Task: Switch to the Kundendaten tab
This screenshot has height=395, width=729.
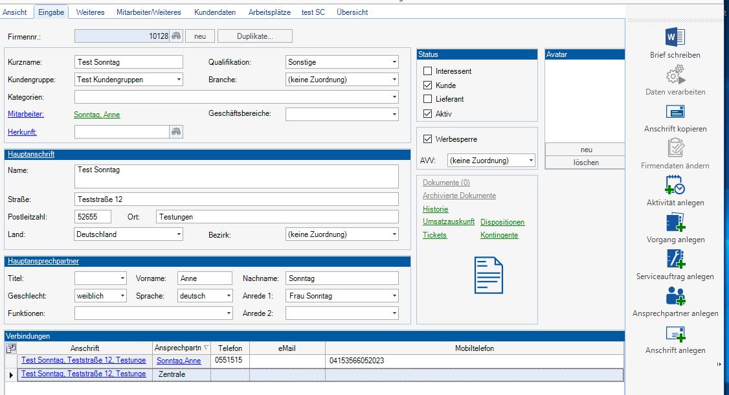Action: pos(215,12)
